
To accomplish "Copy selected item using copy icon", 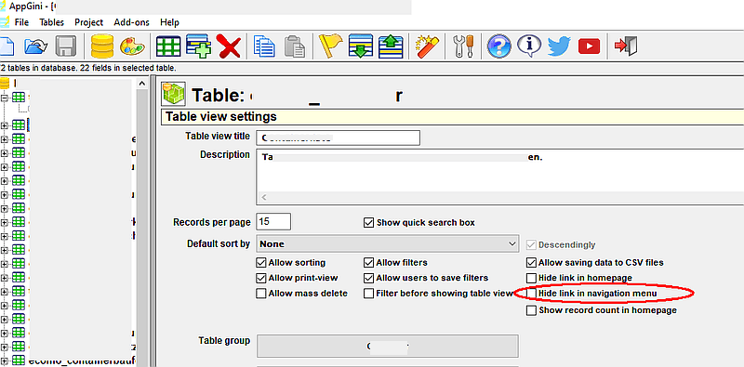I will [264, 46].
